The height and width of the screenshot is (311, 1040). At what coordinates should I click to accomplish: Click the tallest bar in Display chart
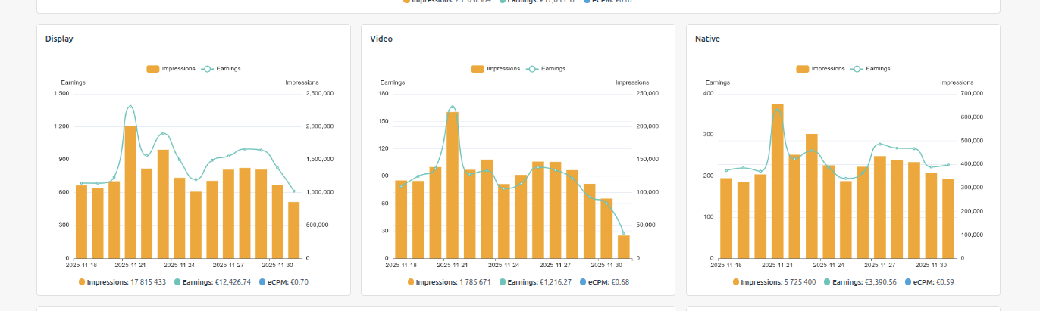point(130,191)
